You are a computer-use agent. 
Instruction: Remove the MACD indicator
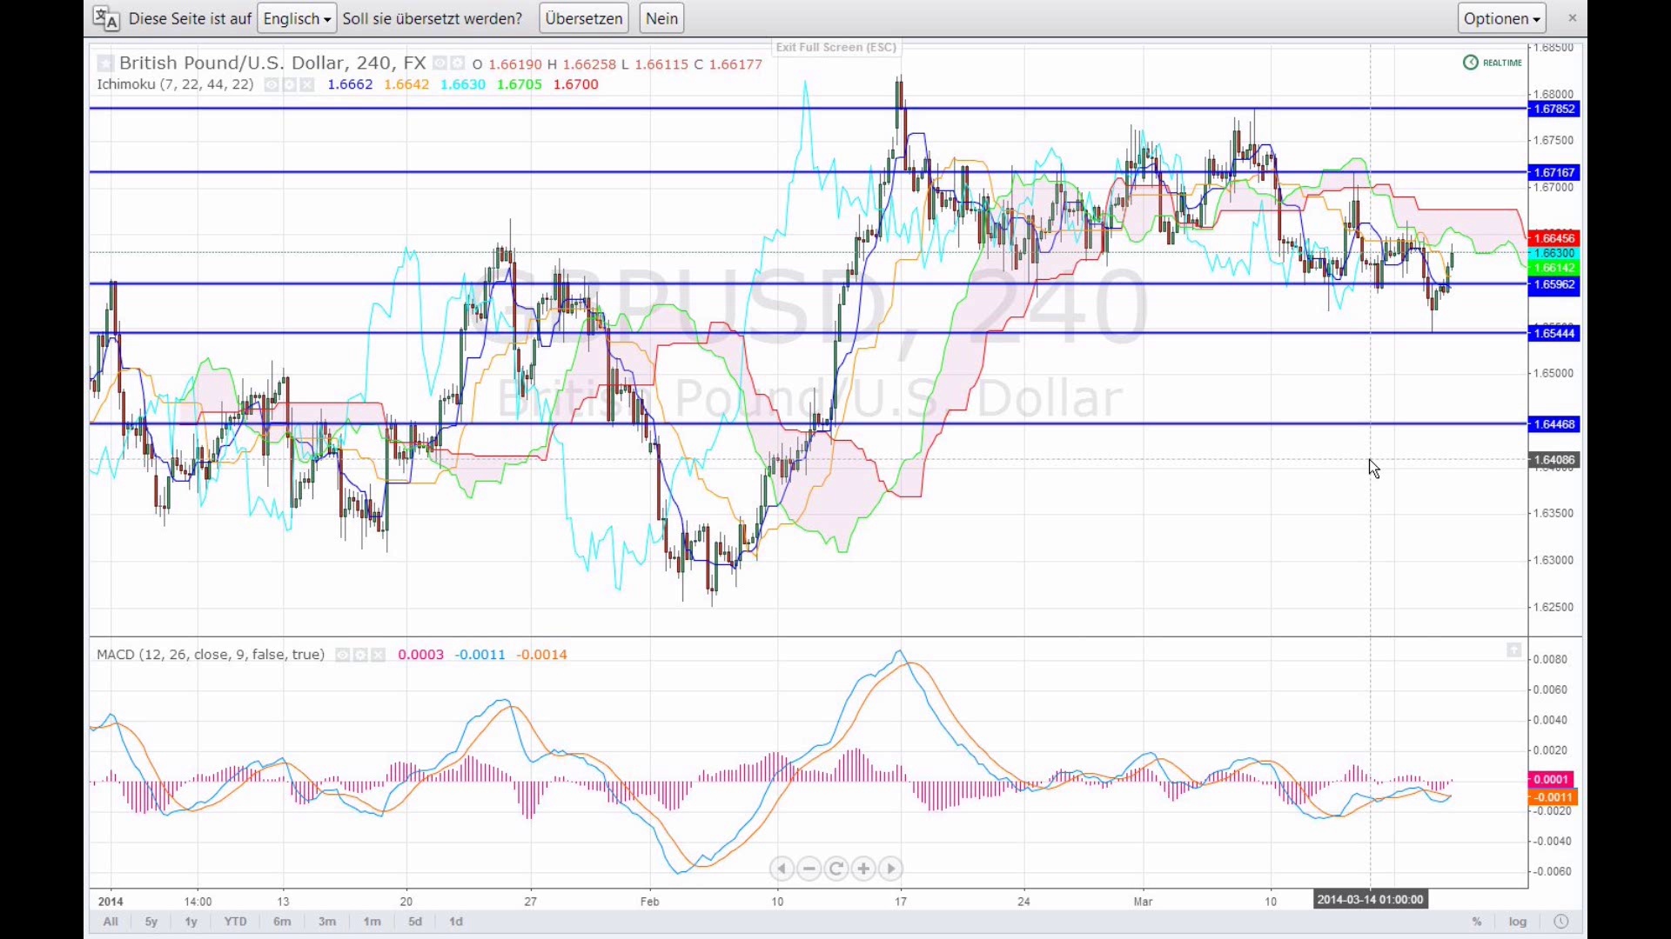[378, 655]
